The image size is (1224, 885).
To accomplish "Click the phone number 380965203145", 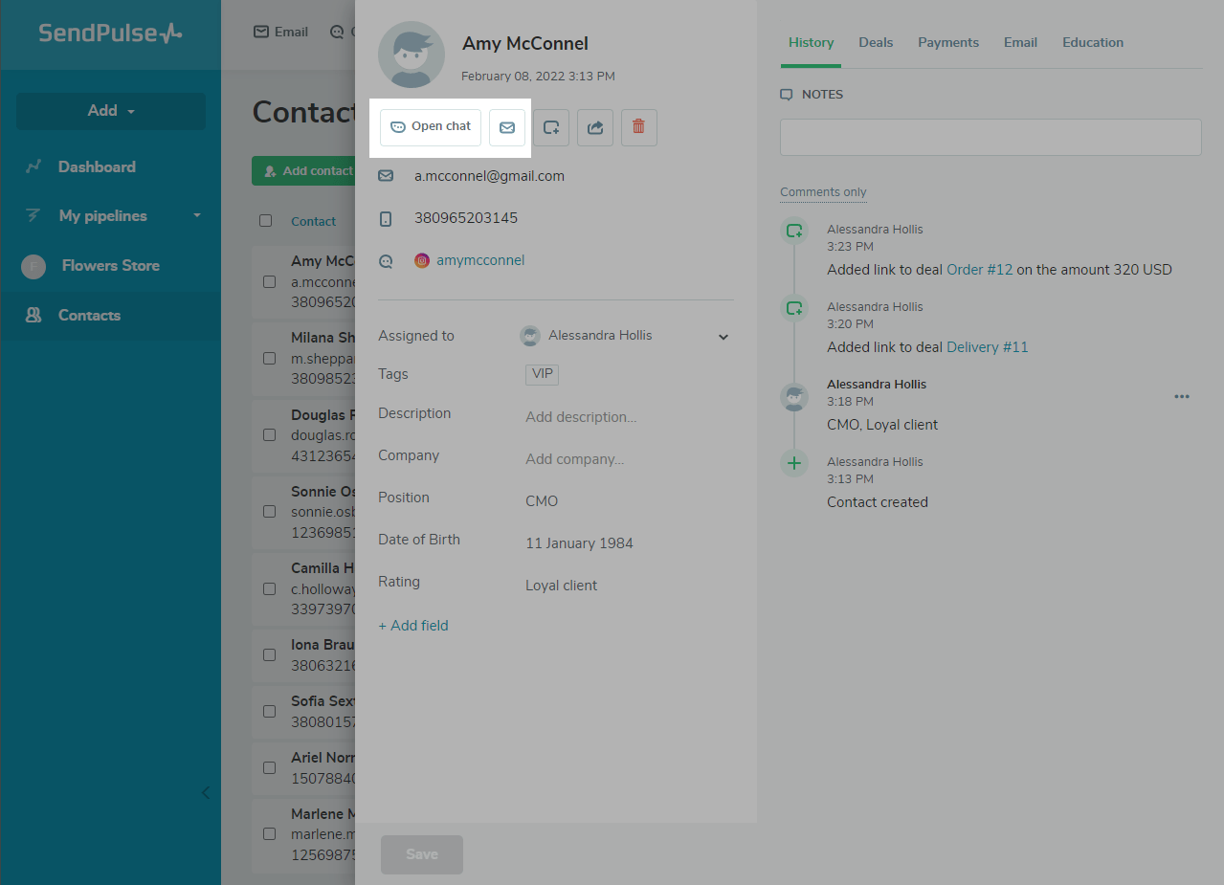I will click(x=466, y=218).
